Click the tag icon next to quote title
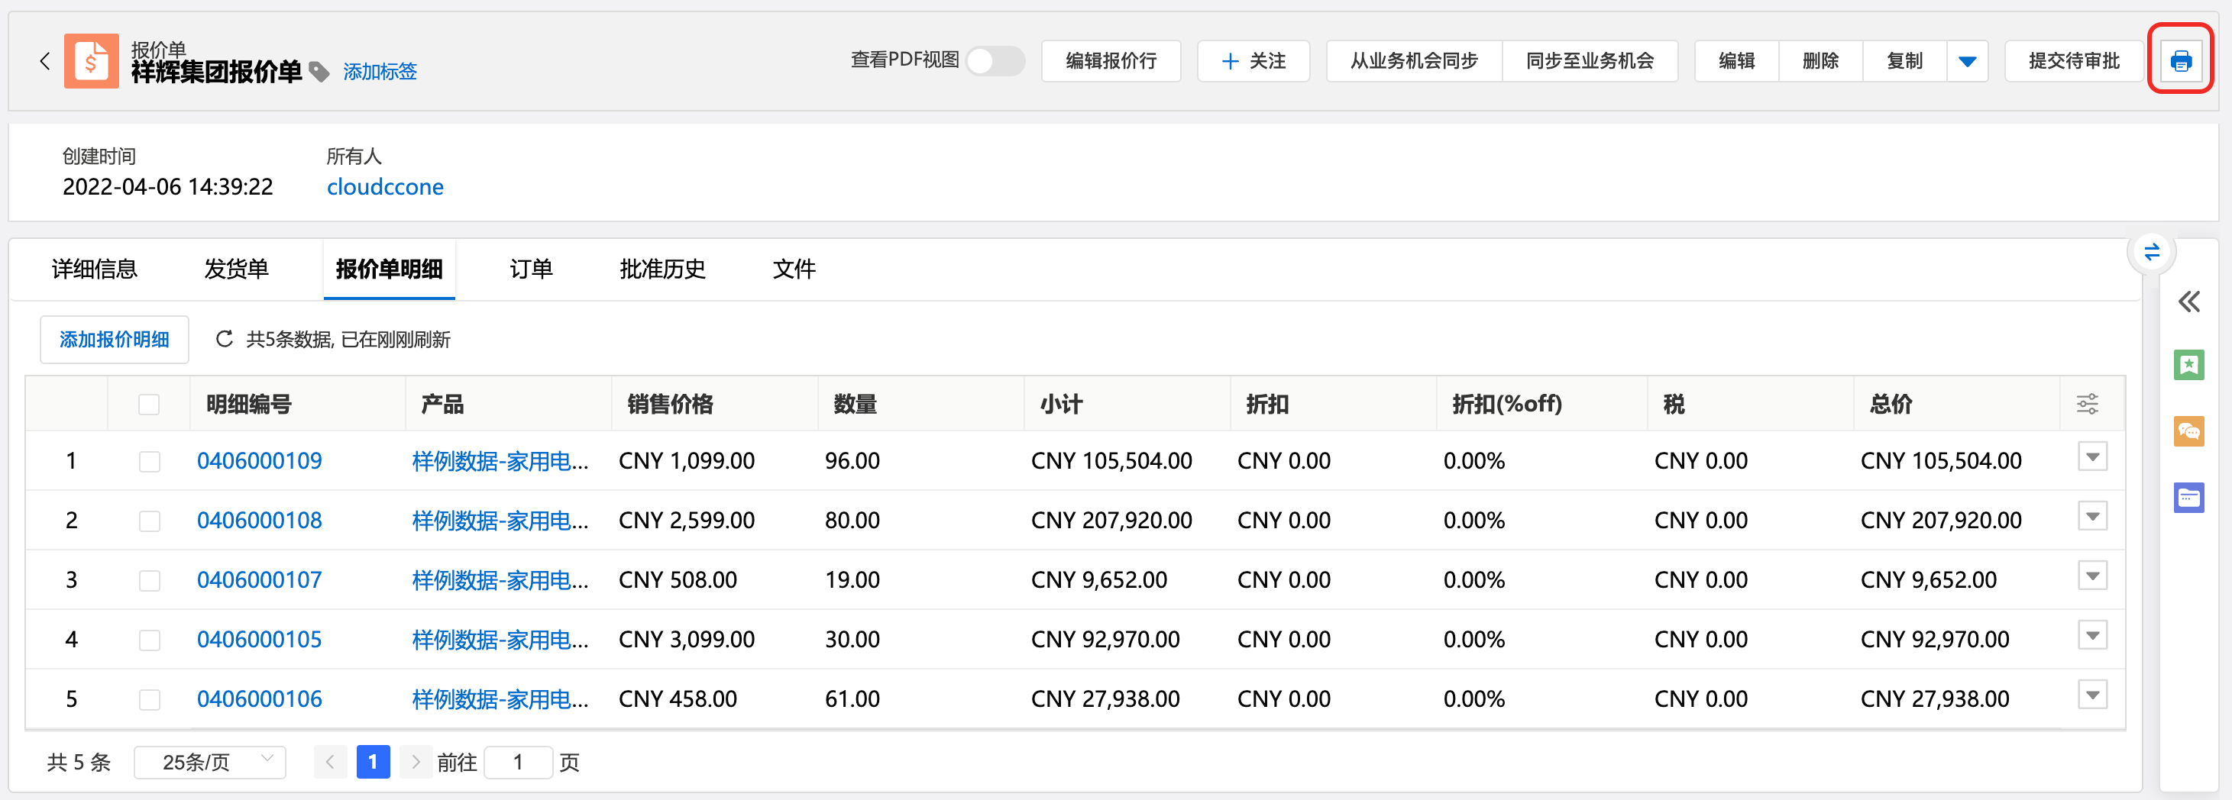The image size is (2232, 800). click(x=319, y=72)
